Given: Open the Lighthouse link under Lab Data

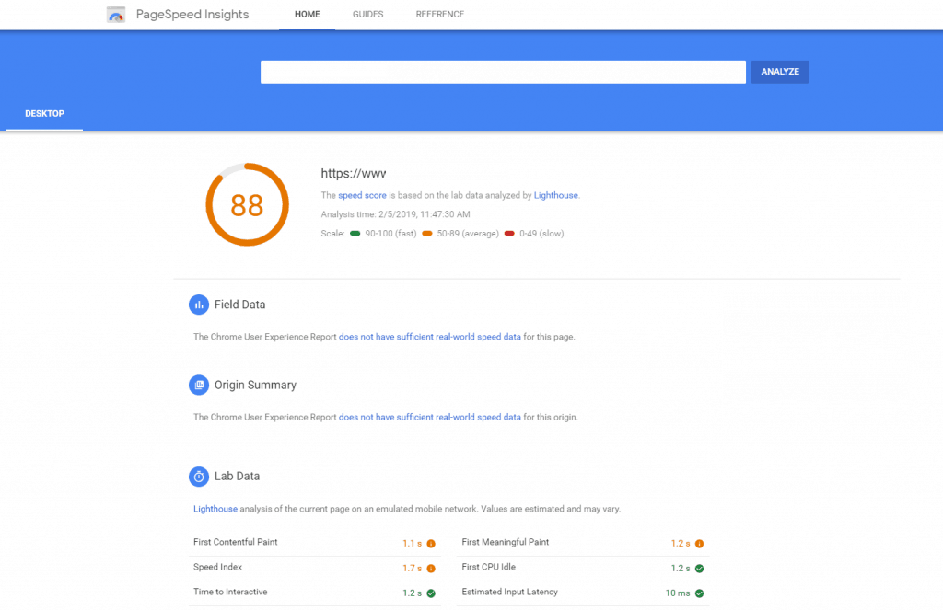Looking at the screenshot, I should 215,509.
